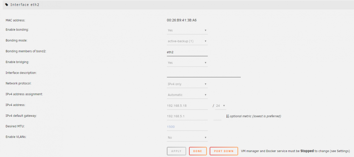Screen dimensions: 354x157
Task: Click the APPLY button
Action: tap(177, 151)
